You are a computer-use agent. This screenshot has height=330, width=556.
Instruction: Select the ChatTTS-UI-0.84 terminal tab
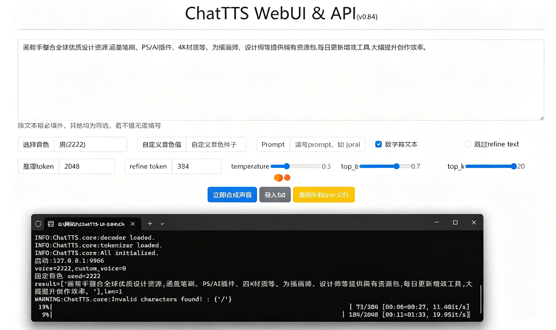92,224
